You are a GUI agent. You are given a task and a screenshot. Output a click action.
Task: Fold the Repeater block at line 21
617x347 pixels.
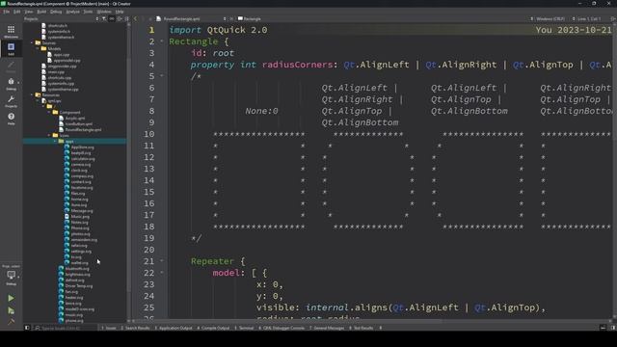[162, 260]
